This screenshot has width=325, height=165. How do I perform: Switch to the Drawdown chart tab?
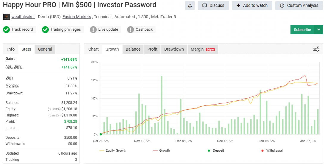(x=174, y=49)
